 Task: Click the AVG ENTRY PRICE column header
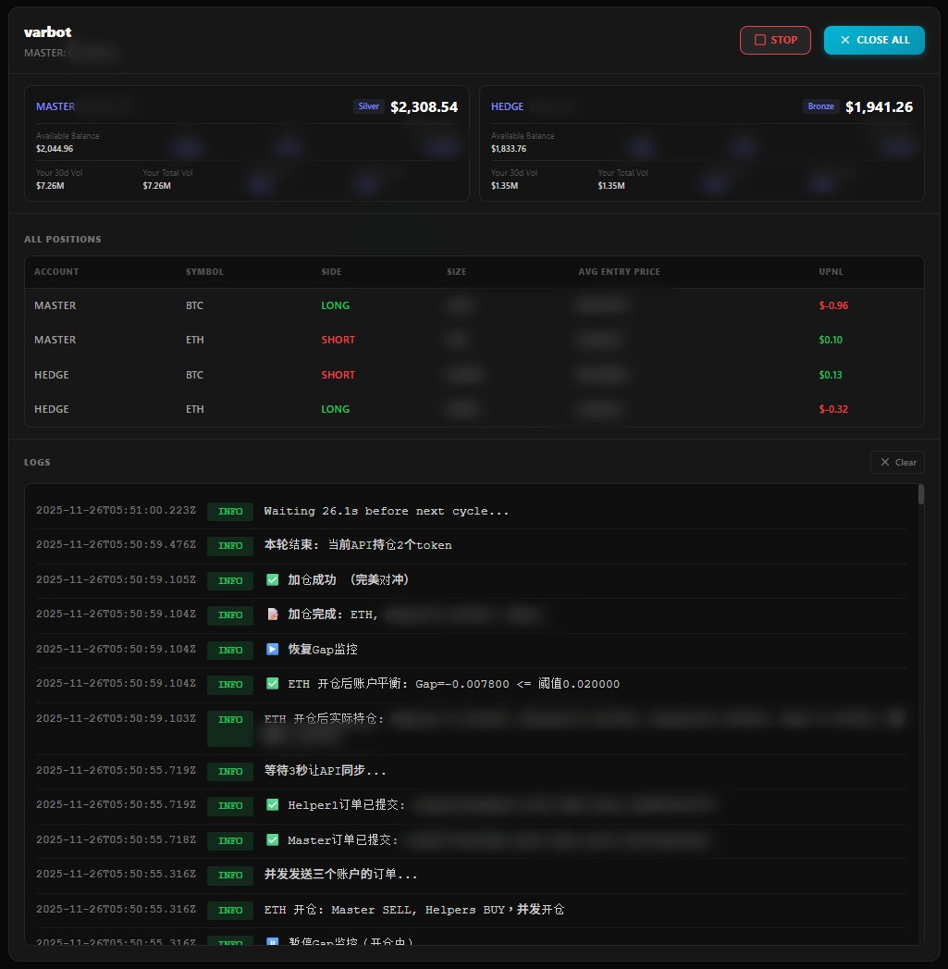(x=619, y=272)
